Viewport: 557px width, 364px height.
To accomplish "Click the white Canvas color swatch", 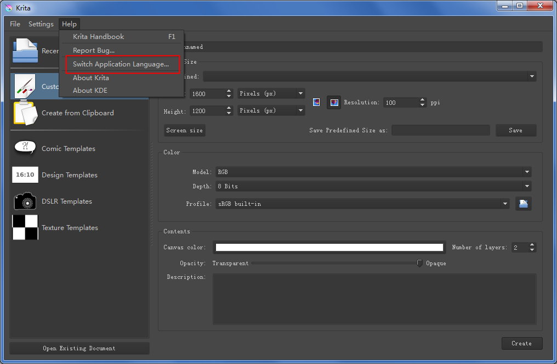I will pyautogui.click(x=329, y=248).
